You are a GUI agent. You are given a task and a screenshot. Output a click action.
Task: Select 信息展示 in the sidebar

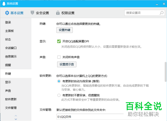16,57
